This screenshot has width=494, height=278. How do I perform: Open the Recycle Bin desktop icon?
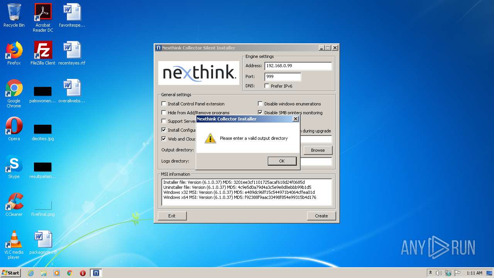[14, 15]
